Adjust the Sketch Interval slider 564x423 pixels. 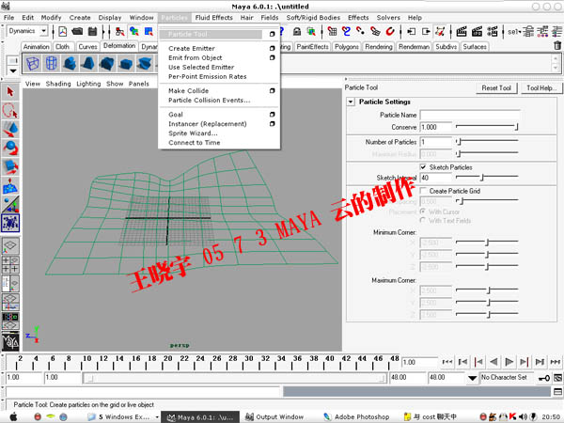coord(487,177)
